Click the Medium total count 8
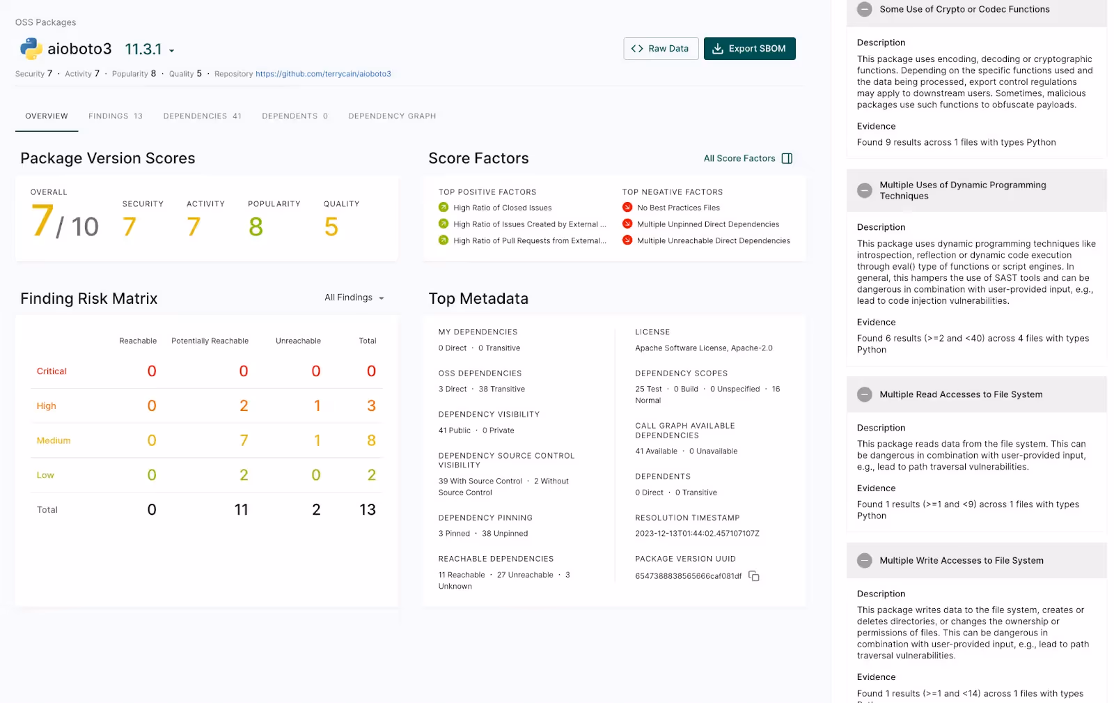 tap(371, 440)
